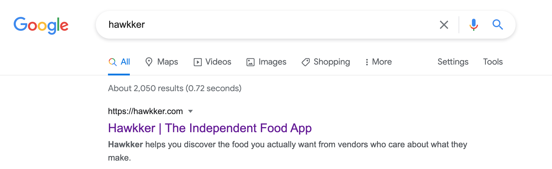Open the Settings menu
This screenshot has width=552, height=169.
pos(453,62)
